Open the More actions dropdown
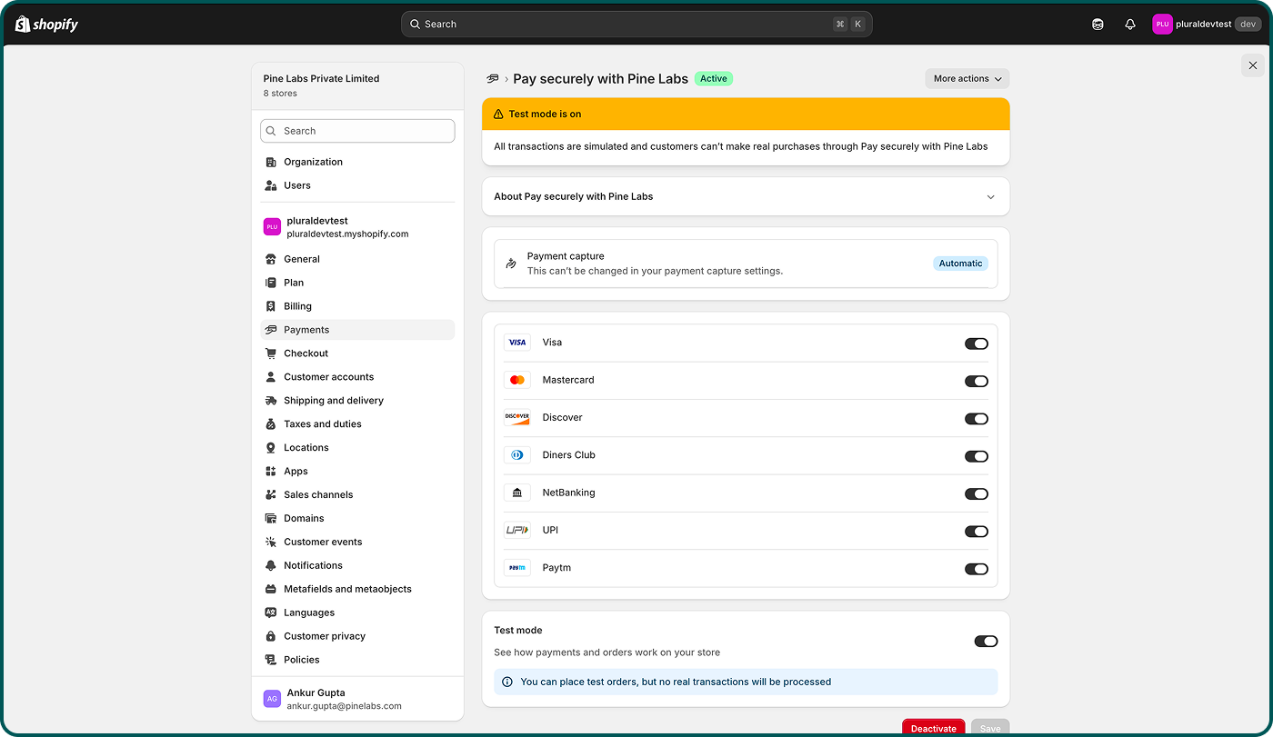Viewport: 1273px width, 737px height. point(967,79)
